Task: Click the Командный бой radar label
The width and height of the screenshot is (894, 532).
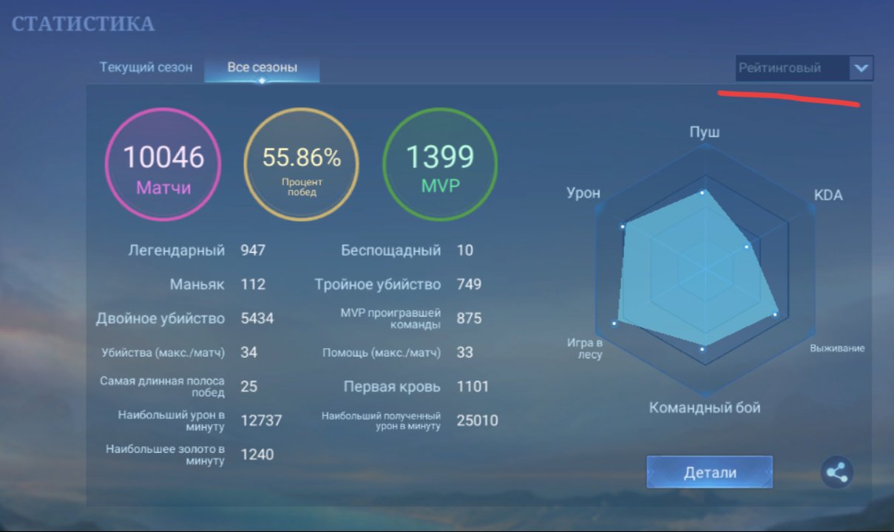Action: [x=705, y=408]
